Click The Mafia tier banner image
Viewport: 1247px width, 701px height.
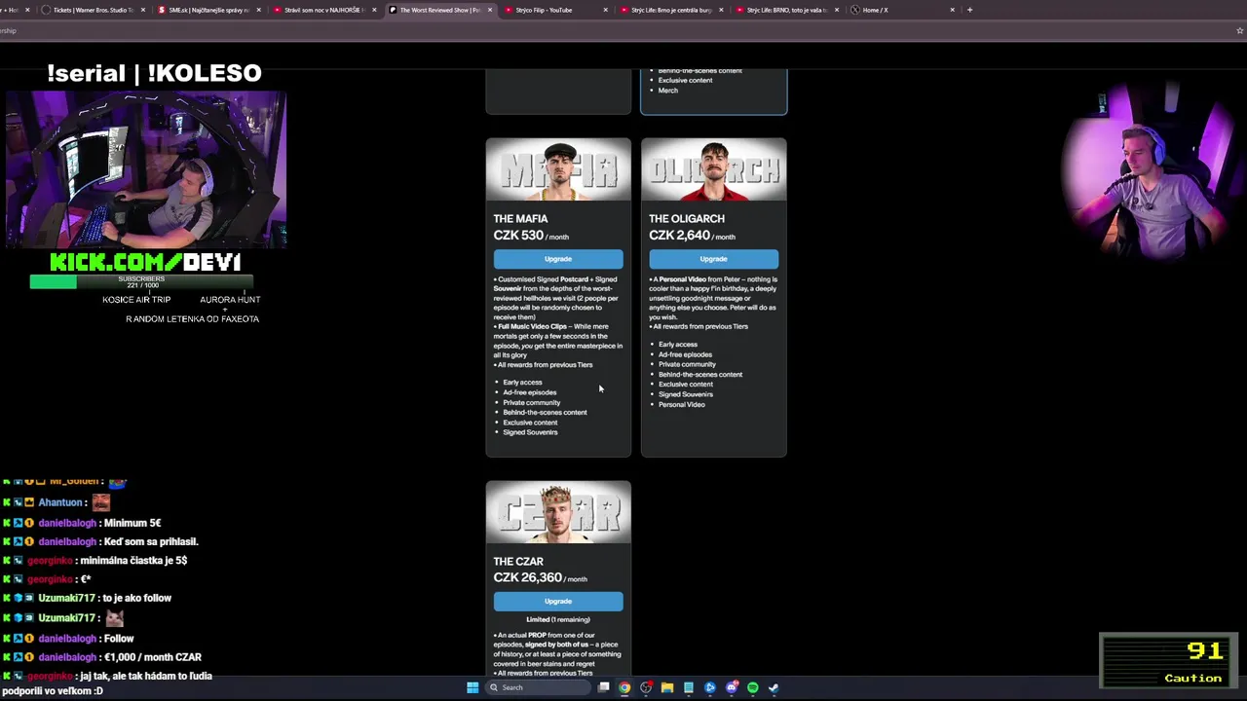[x=558, y=169]
